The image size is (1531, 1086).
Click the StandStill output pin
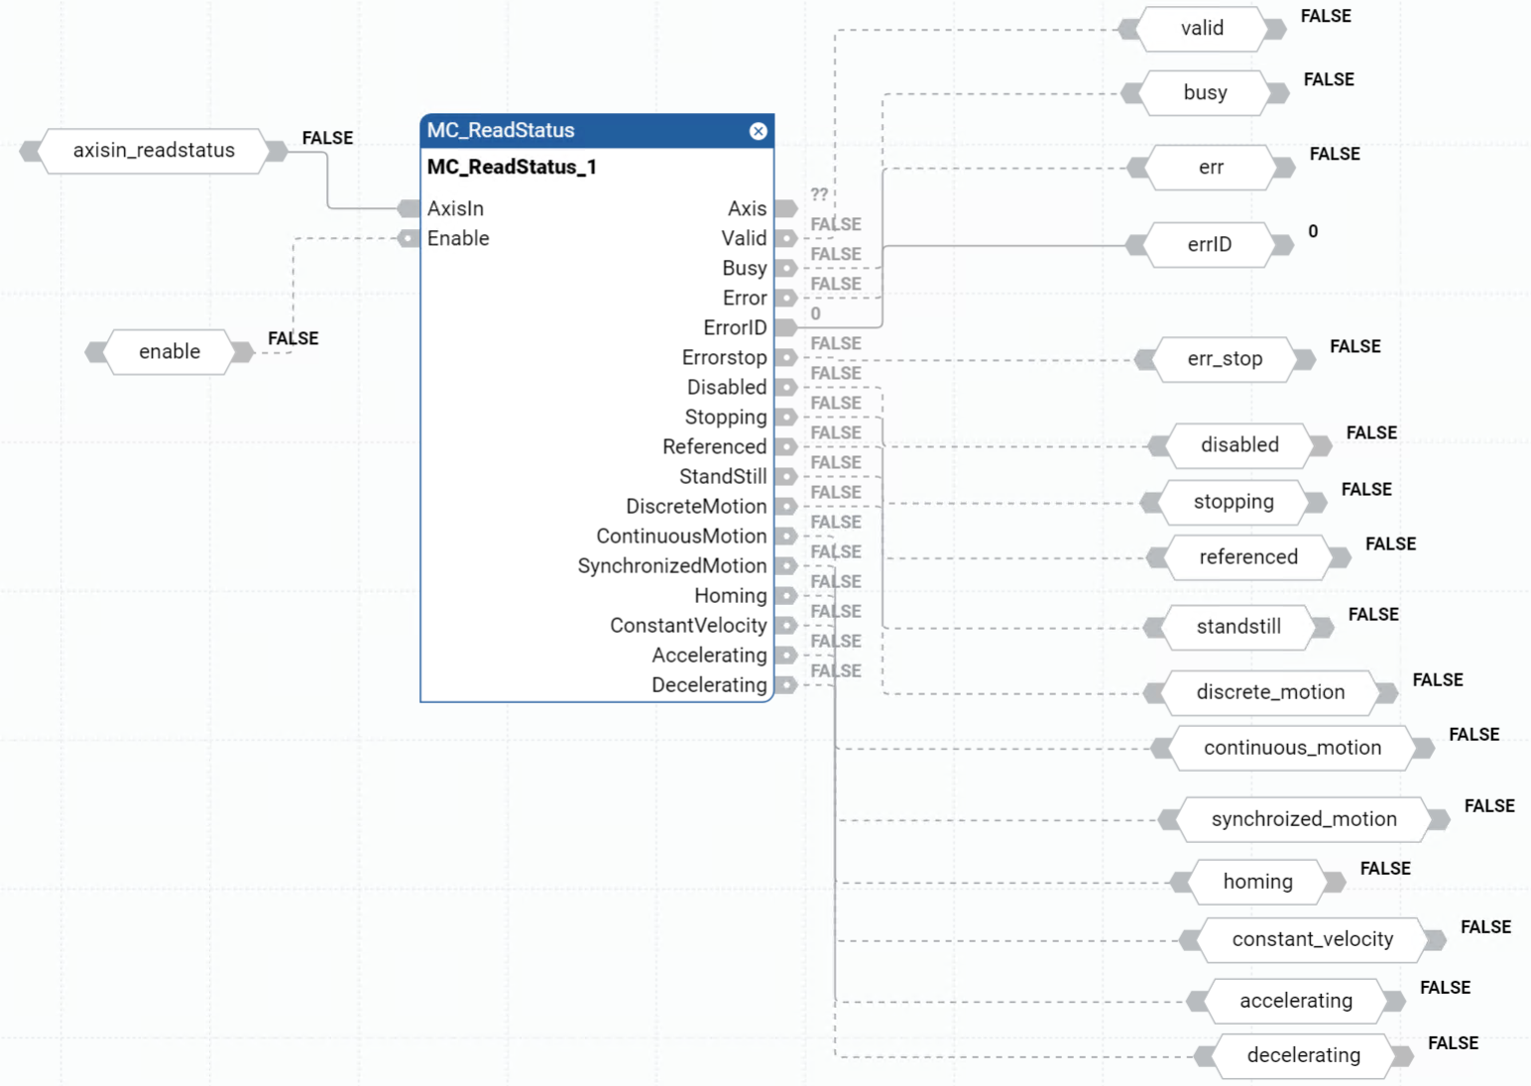(x=785, y=476)
